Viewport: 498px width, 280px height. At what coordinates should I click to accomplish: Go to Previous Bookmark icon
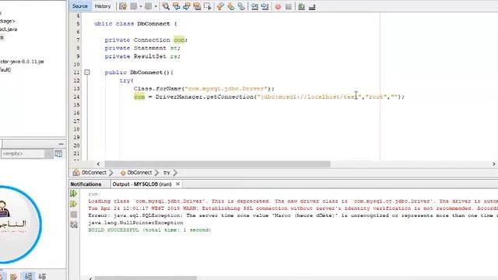point(220,6)
